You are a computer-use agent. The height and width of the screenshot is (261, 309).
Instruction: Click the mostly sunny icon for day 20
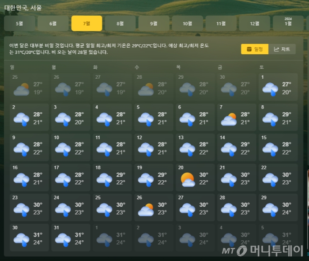tap(188, 179)
